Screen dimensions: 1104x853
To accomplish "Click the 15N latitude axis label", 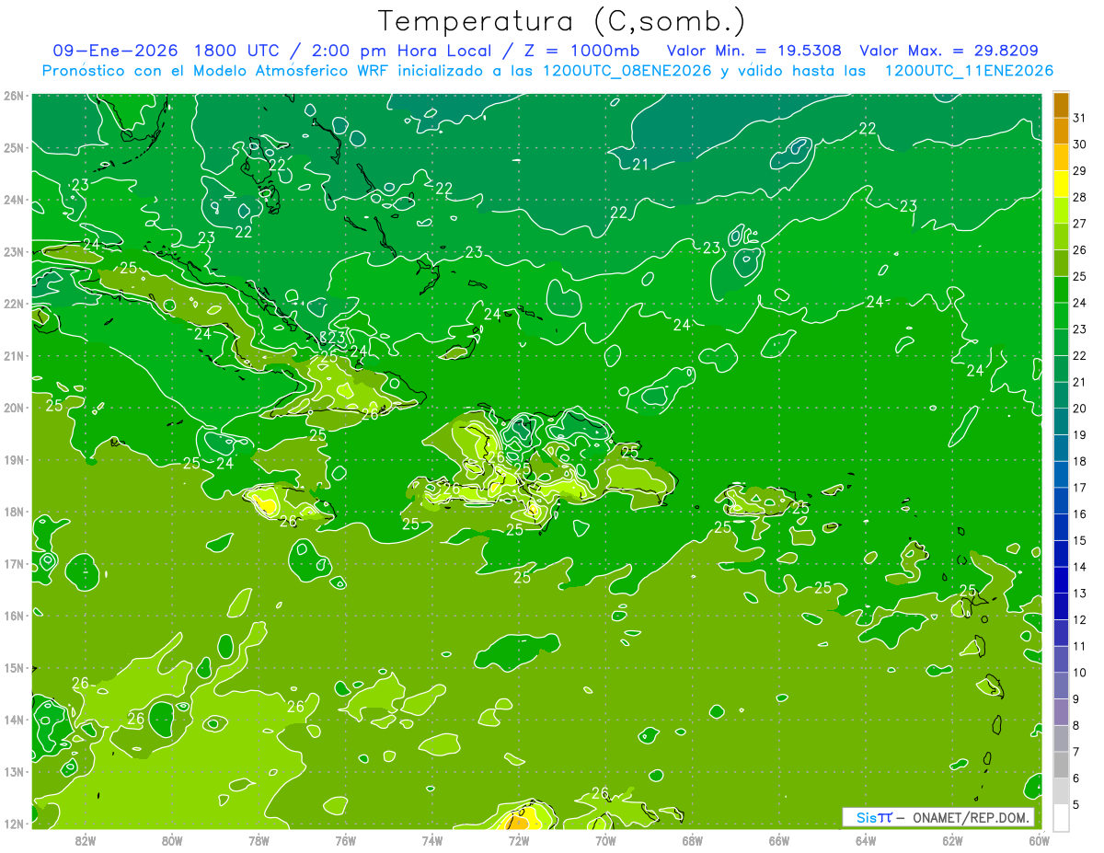I will coord(14,667).
